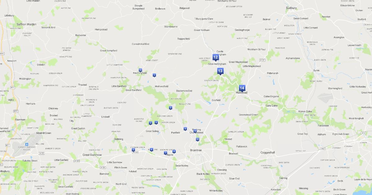Screen dimensions: 372x195
Task: Open map marker 14 at Halstead
Action: [x=242, y=88]
